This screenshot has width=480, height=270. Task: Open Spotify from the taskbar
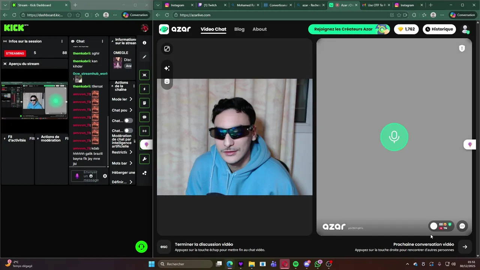coord(295,264)
